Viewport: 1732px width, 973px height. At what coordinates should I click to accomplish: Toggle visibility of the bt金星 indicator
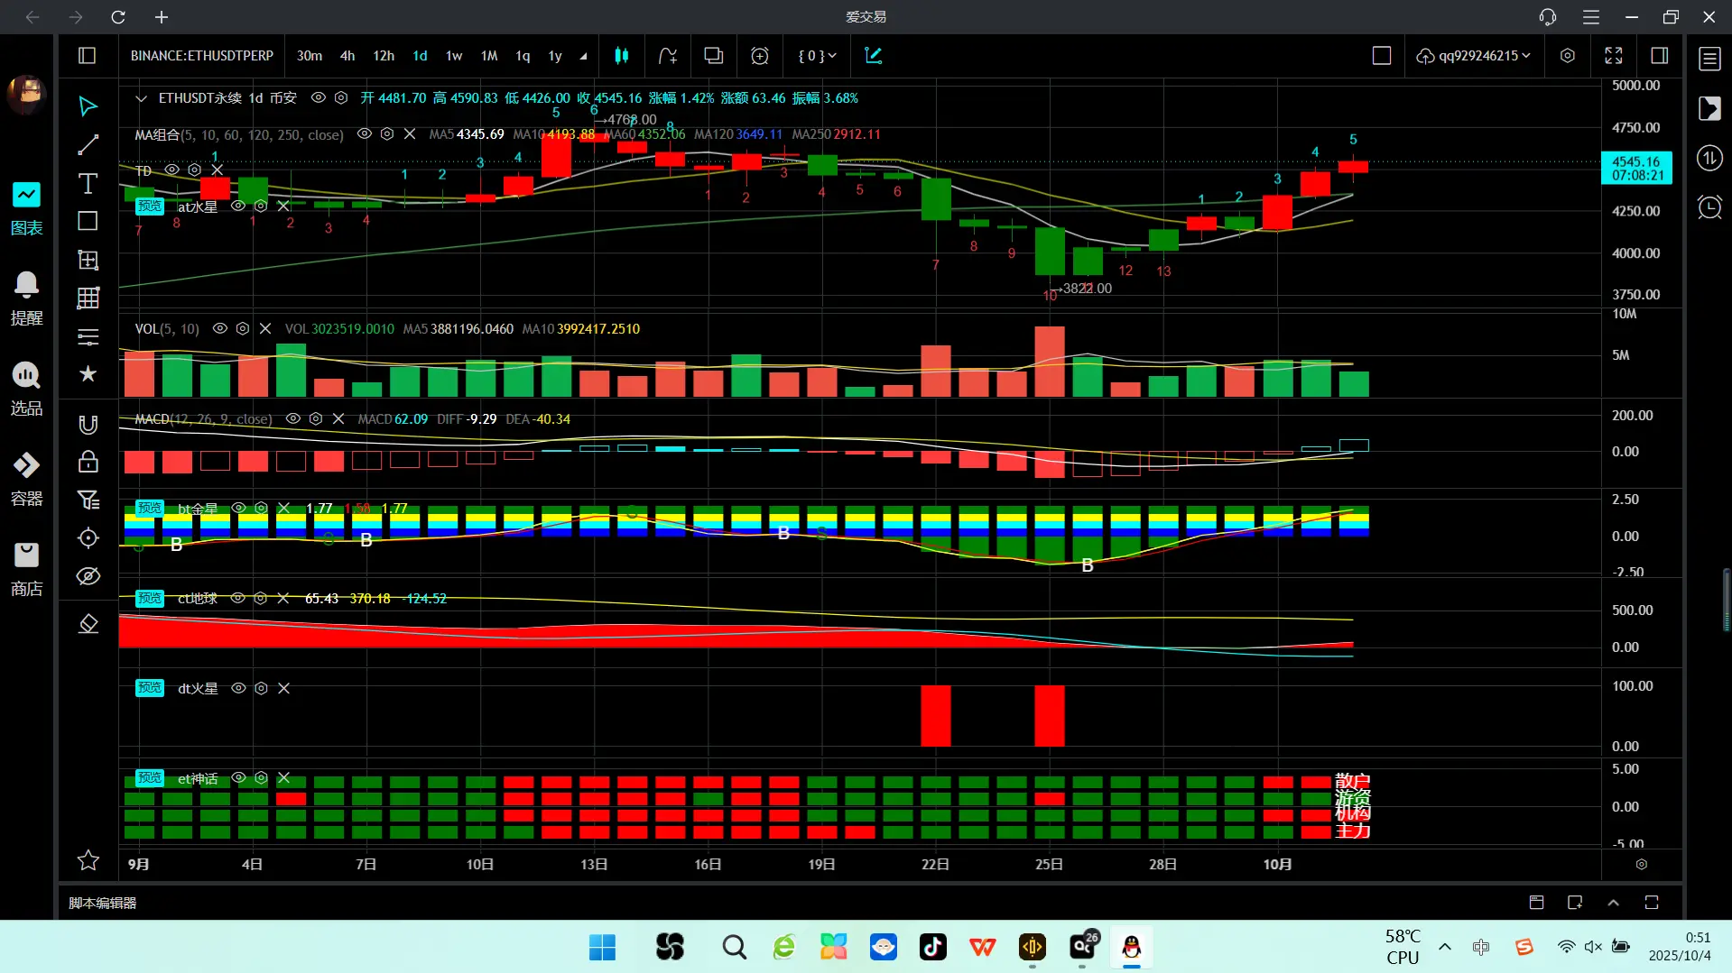click(239, 509)
